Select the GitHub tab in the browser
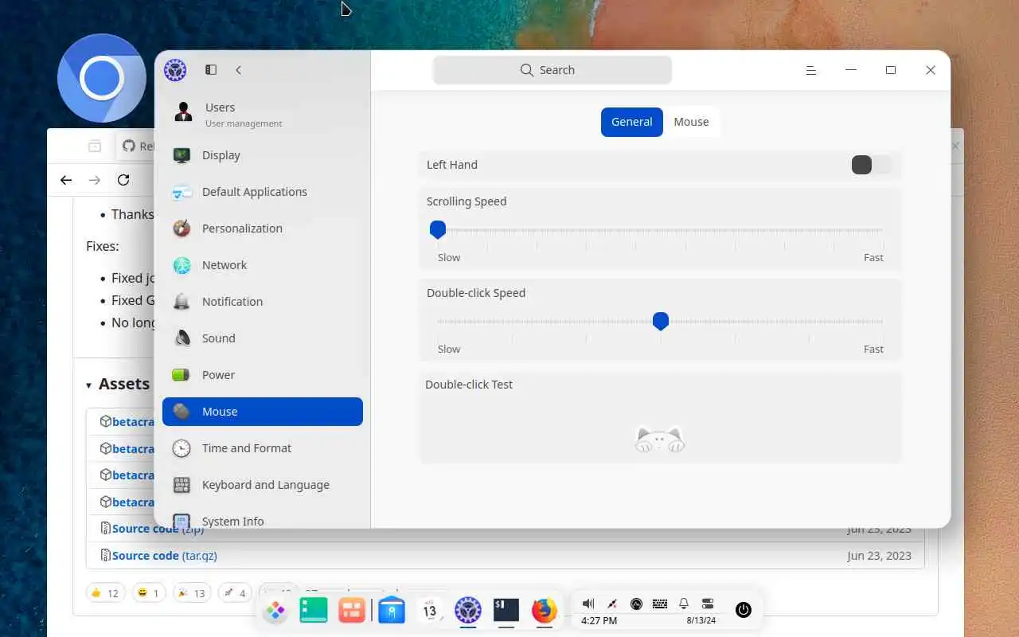The height and width of the screenshot is (637, 1019). (137, 147)
